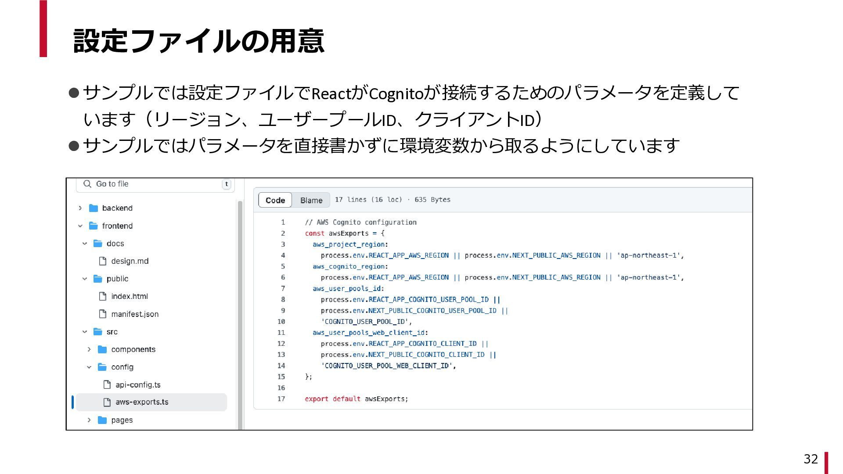Collapse the docs folder chevron
The height and width of the screenshot is (474, 843).
(x=85, y=243)
